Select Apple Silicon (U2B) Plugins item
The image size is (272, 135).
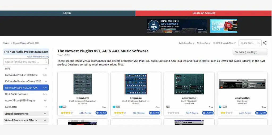tap(26, 100)
